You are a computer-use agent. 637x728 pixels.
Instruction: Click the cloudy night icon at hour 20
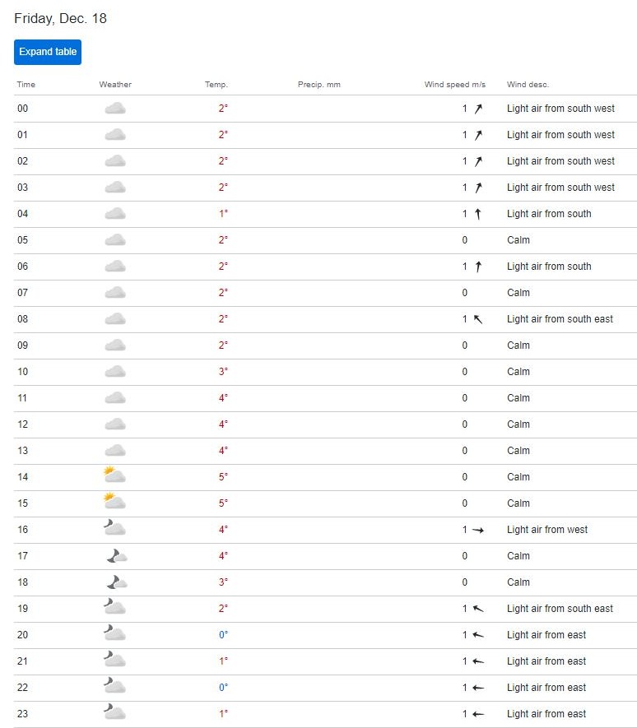[114, 634]
